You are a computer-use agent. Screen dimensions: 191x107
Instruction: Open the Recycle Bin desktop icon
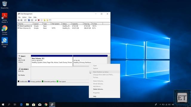click(x=5, y=5)
